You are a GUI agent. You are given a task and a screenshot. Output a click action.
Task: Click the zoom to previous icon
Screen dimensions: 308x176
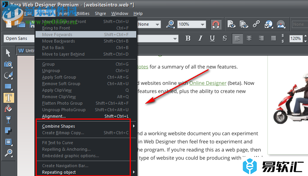171,25
